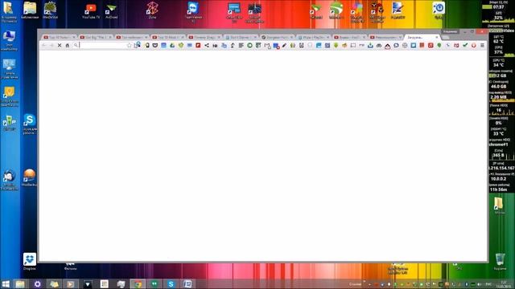The width and height of the screenshot is (515, 289).
Task: Open the Gmail checker extension icon
Action: (x=267, y=46)
